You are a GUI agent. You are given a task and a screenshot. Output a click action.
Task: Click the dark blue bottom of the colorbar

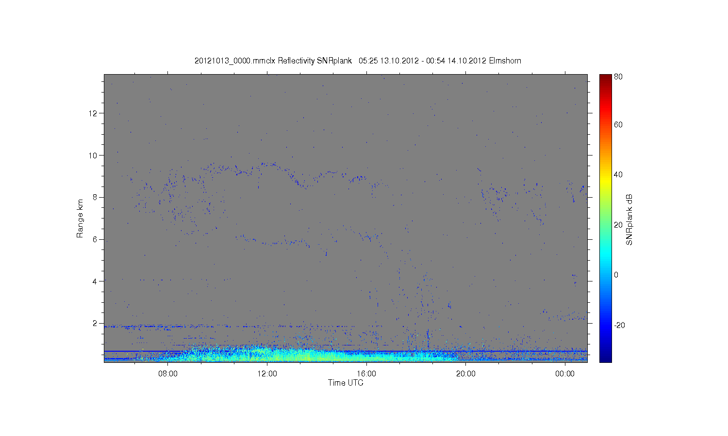pyautogui.click(x=605, y=358)
